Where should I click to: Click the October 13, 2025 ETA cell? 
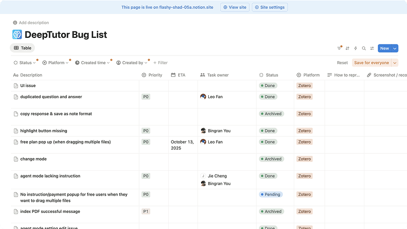pos(182,145)
